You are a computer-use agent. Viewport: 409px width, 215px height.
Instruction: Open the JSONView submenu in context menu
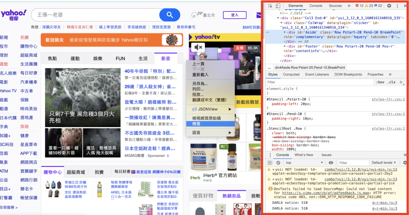click(x=210, y=109)
